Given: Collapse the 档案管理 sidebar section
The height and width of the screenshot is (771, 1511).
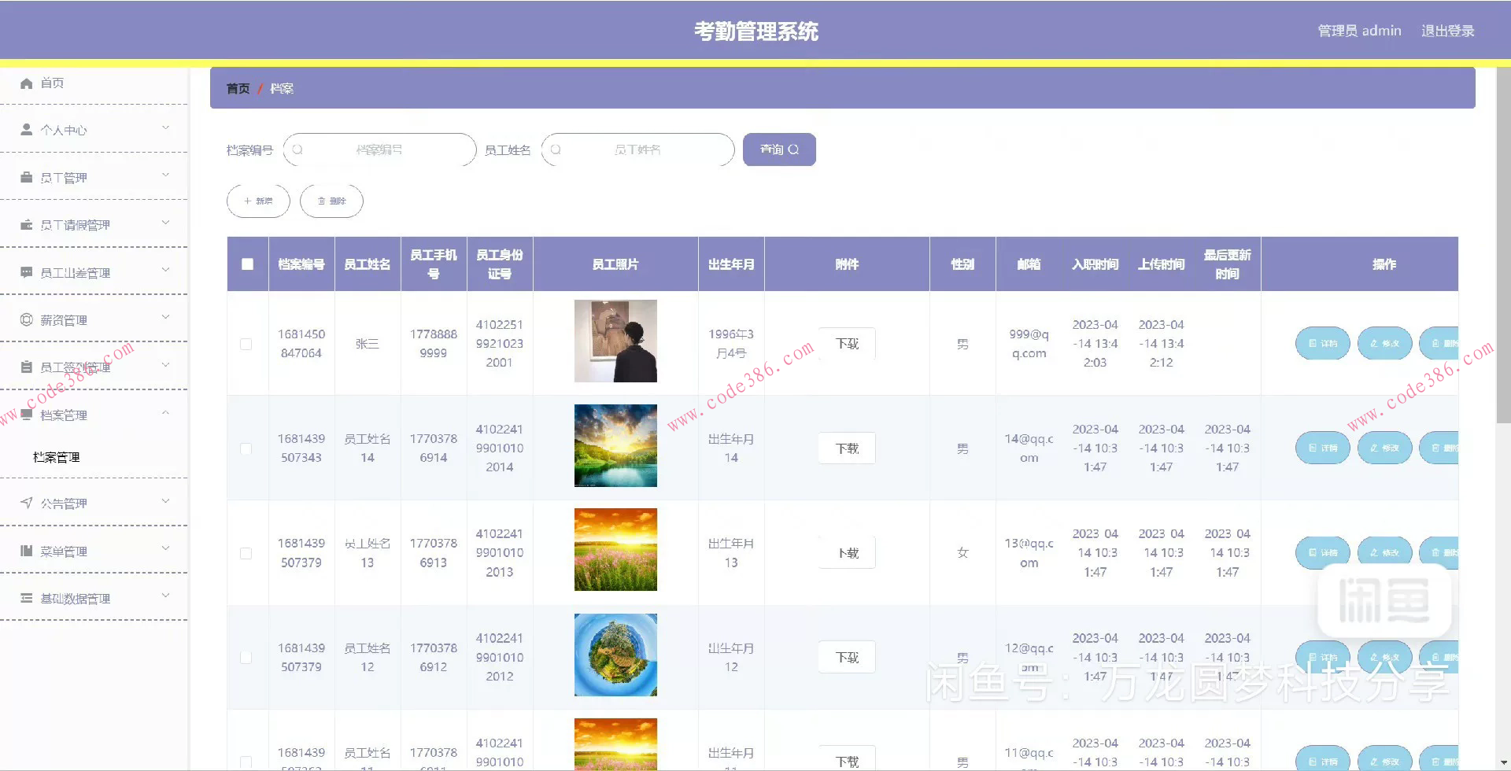Looking at the screenshot, I should tap(165, 412).
